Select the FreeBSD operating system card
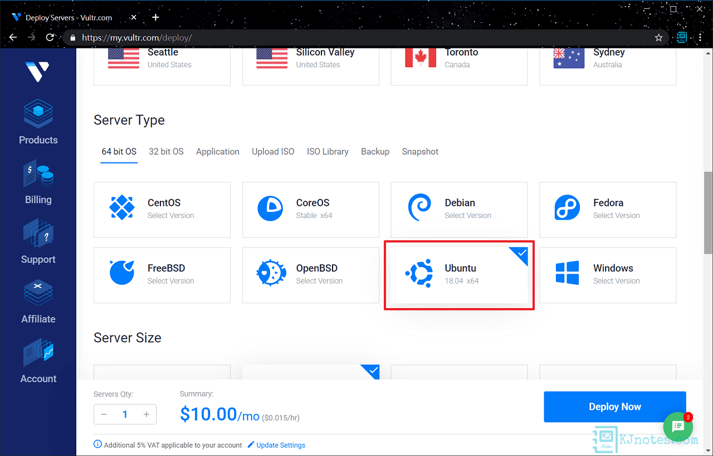The image size is (713, 456). [x=162, y=275]
